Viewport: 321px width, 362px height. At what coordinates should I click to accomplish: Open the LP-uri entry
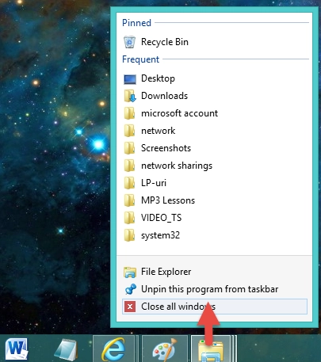[x=215, y=183]
